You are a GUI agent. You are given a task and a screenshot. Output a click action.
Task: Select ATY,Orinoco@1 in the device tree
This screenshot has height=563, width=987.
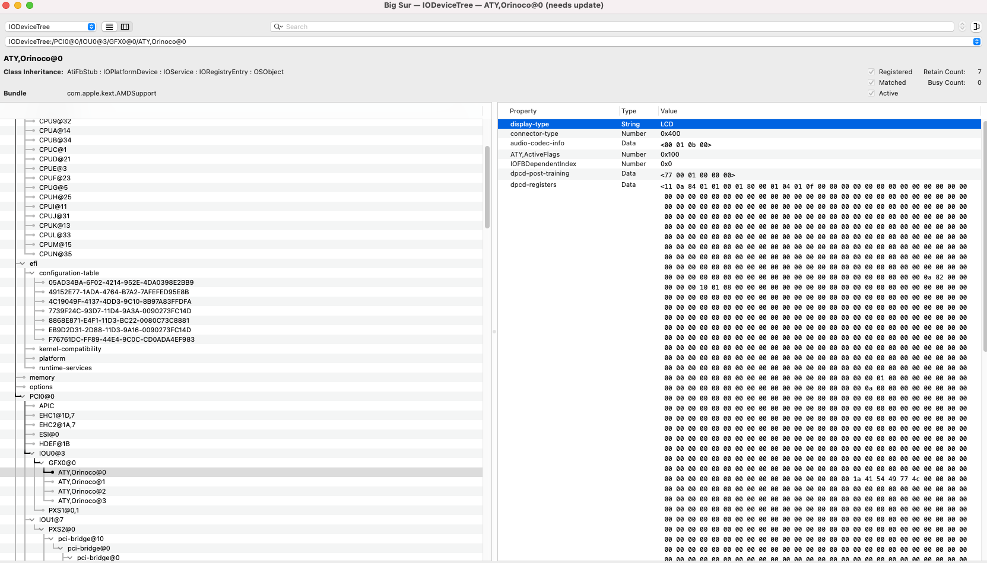coord(81,482)
